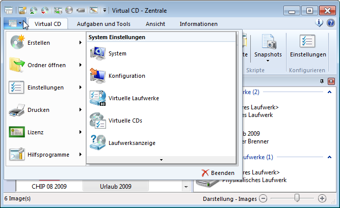Click the pencil editor icon in title toolbar
Viewport: 340px width, 208px height.
click(x=94, y=10)
